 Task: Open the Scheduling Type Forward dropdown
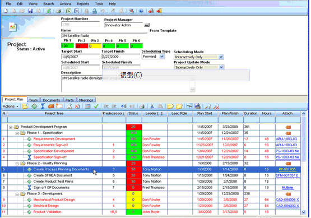coord(162,57)
